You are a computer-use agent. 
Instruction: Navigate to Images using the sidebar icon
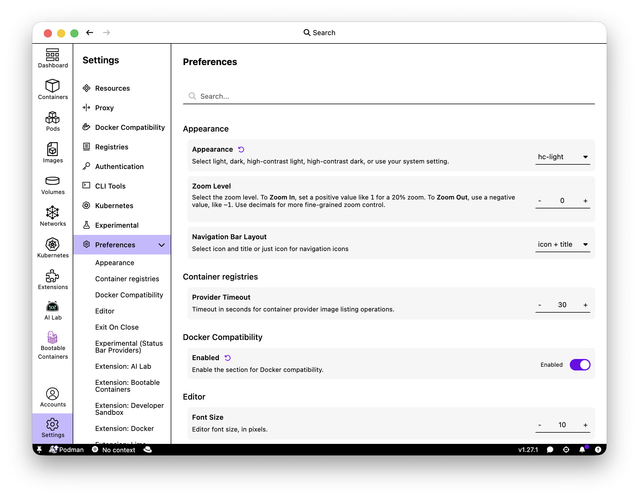click(x=52, y=152)
